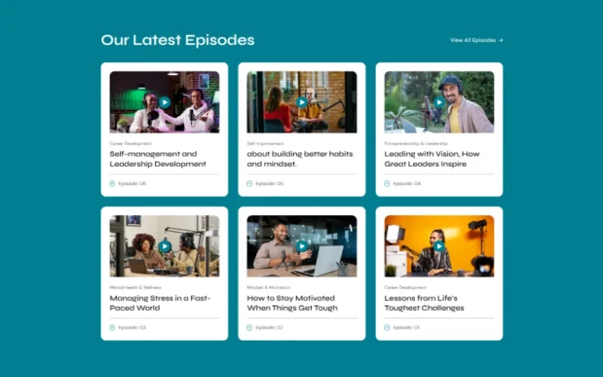Click the episode icon beside Episode: 02

point(249,327)
